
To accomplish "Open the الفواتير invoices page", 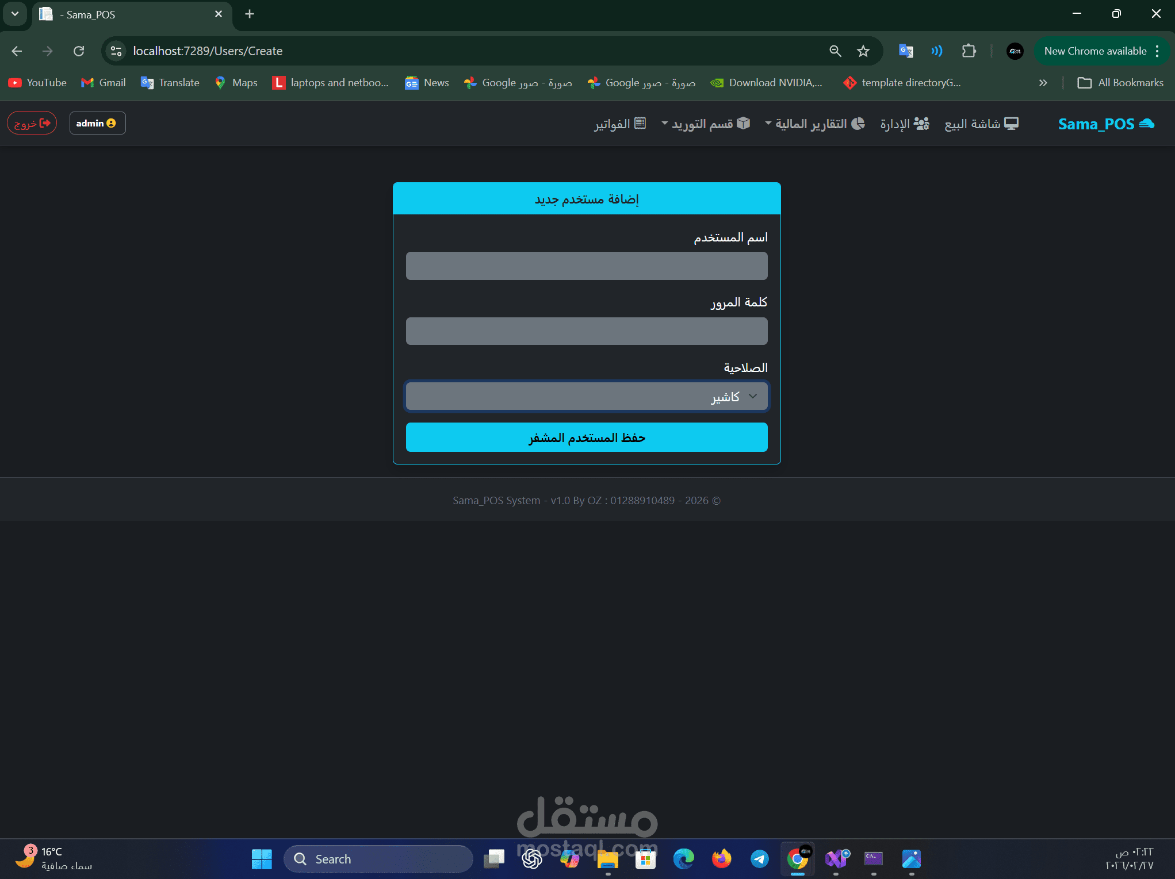I will tap(620, 124).
